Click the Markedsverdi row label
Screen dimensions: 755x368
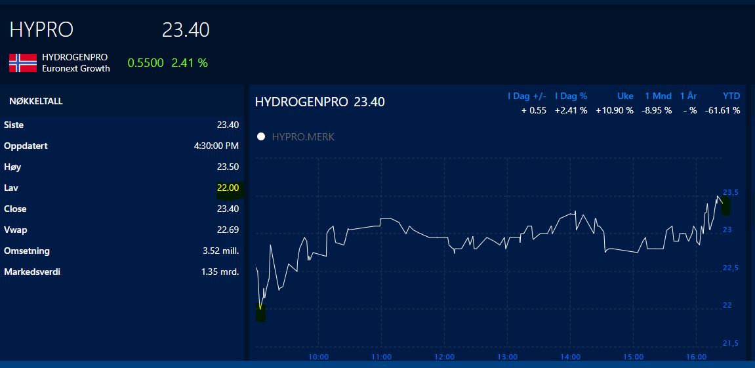pos(31,272)
